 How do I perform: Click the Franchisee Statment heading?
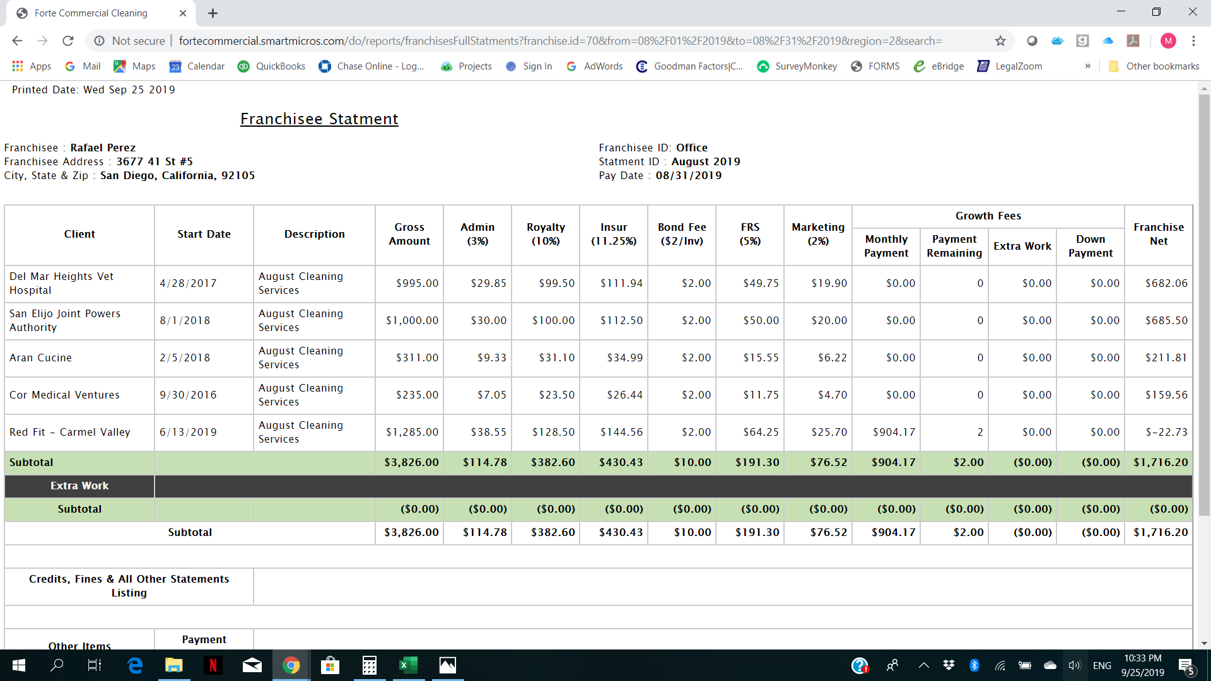[x=319, y=119]
